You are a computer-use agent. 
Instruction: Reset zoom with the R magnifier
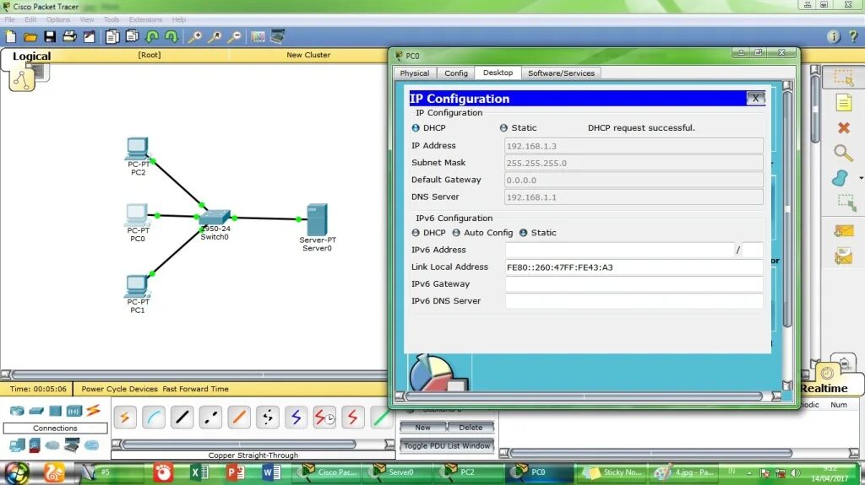coord(215,37)
